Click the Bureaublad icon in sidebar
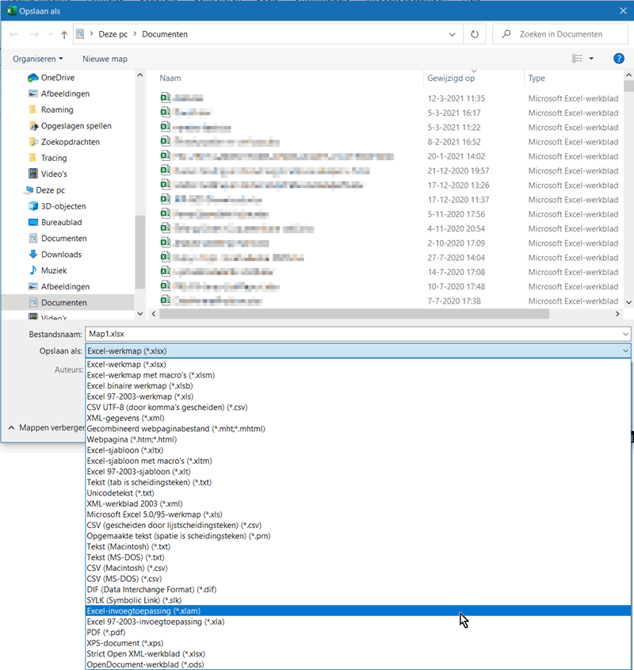This screenshot has width=634, height=670. 33,222
